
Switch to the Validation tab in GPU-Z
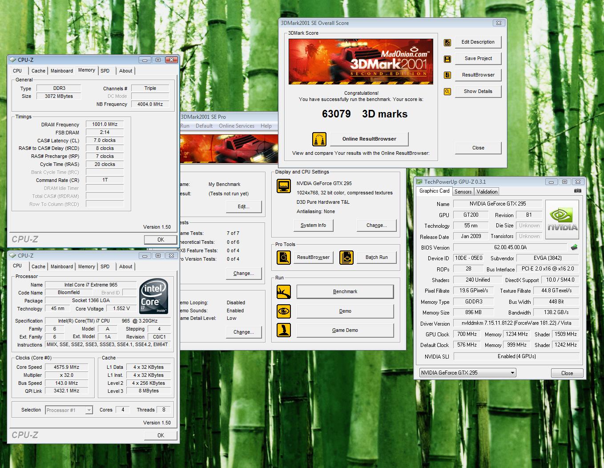tap(487, 192)
